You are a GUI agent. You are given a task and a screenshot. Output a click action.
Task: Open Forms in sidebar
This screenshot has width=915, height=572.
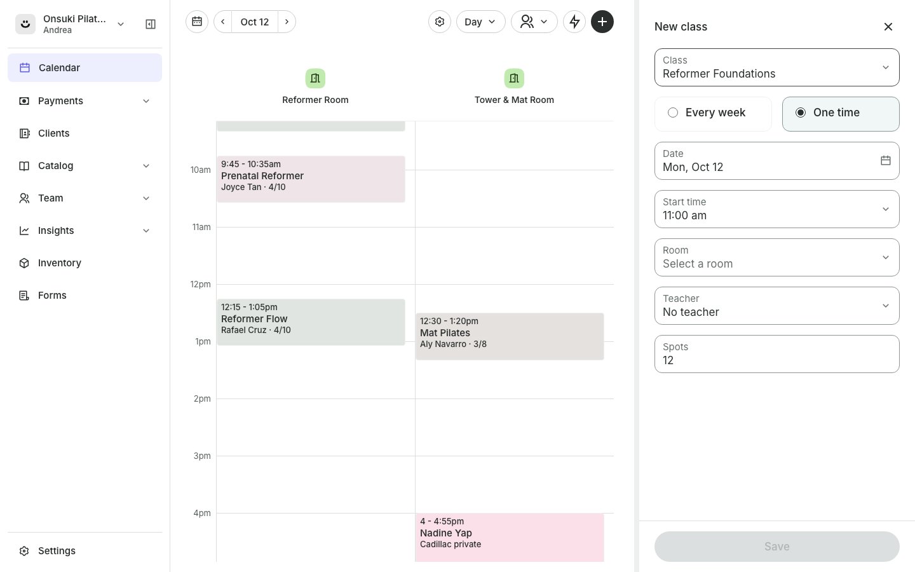(x=85, y=296)
